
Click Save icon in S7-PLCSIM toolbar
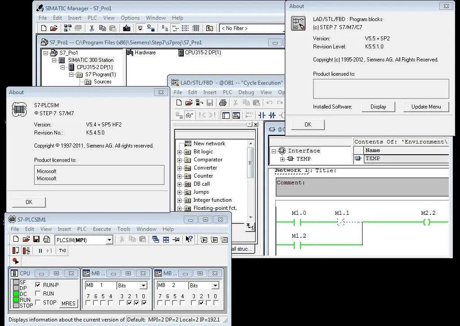[36, 239]
